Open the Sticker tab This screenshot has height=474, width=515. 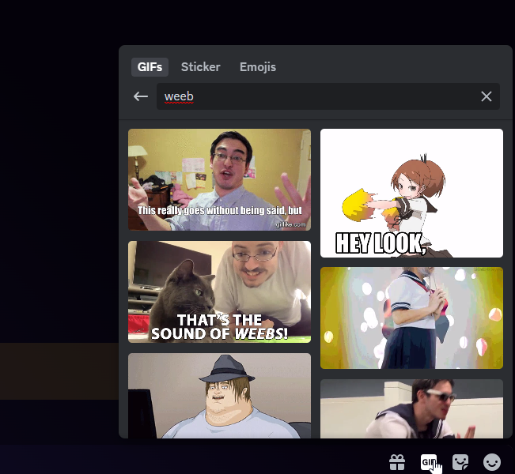pyautogui.click(x=200, y=67)
